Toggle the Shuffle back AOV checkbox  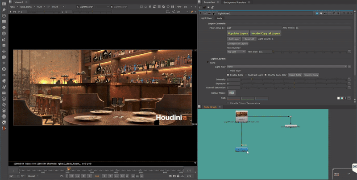[266, 75]
